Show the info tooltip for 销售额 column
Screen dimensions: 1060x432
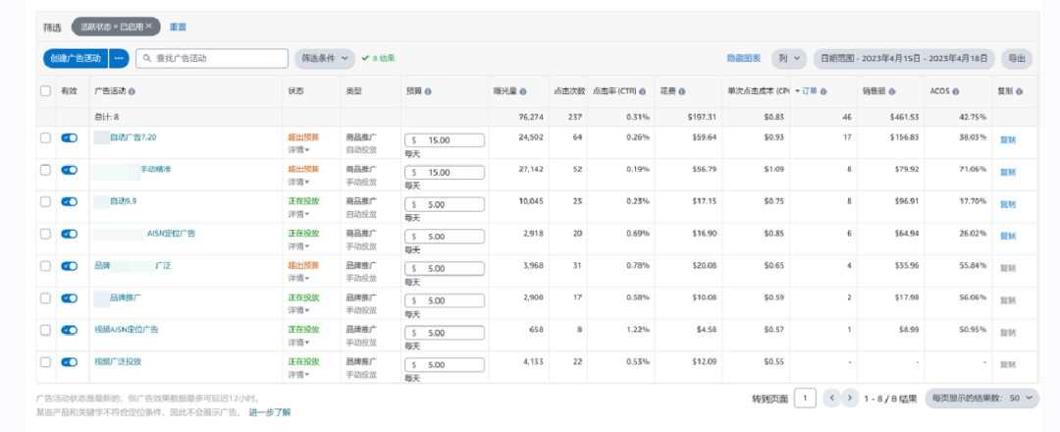891,91
